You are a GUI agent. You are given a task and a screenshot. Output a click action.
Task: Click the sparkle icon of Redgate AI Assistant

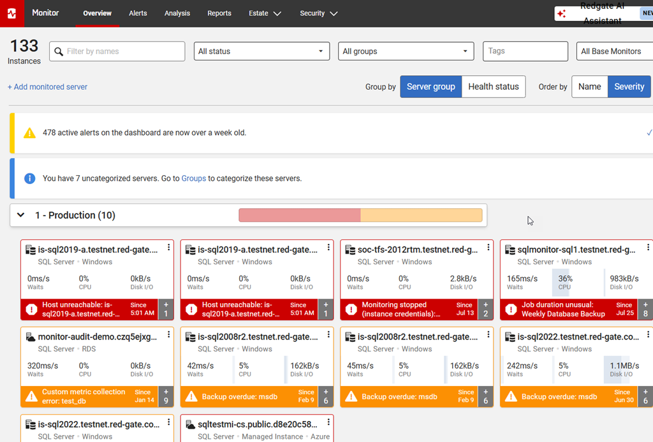(562, 14)
